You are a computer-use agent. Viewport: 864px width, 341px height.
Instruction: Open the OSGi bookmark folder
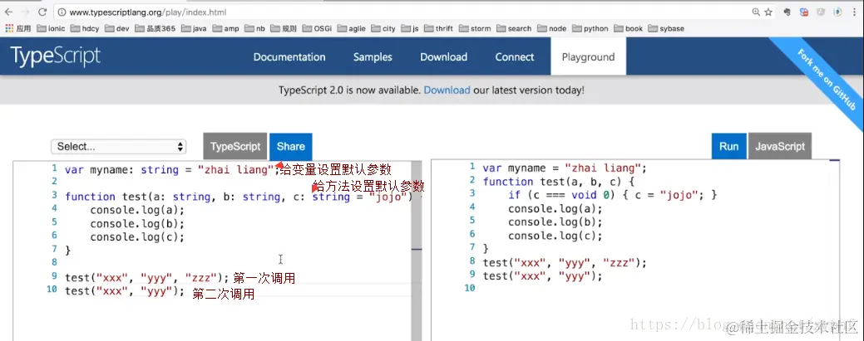point(317,28)
